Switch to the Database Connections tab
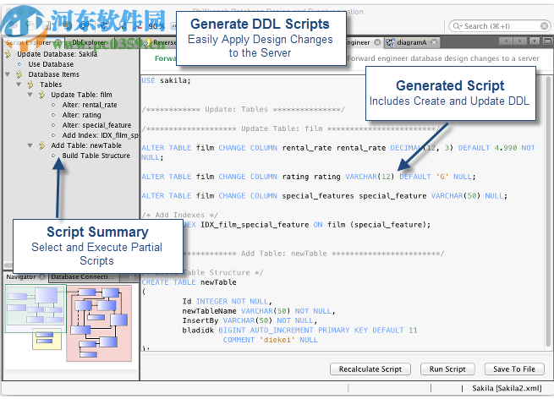Screen dimensions: 554x399 82,276
